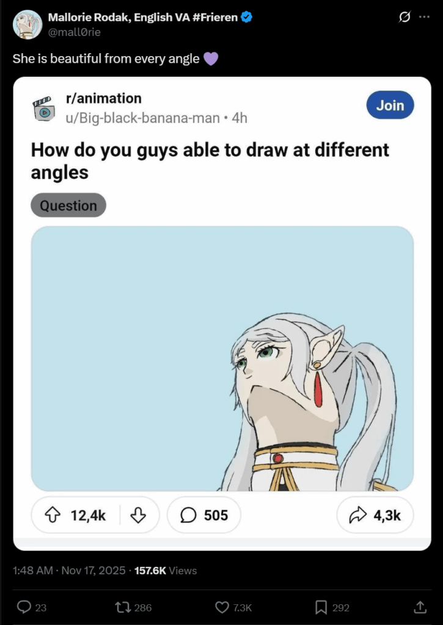Screen dimensions: 443x625
Task: Click the Join button for r/animation
Action: pos(390,105)
